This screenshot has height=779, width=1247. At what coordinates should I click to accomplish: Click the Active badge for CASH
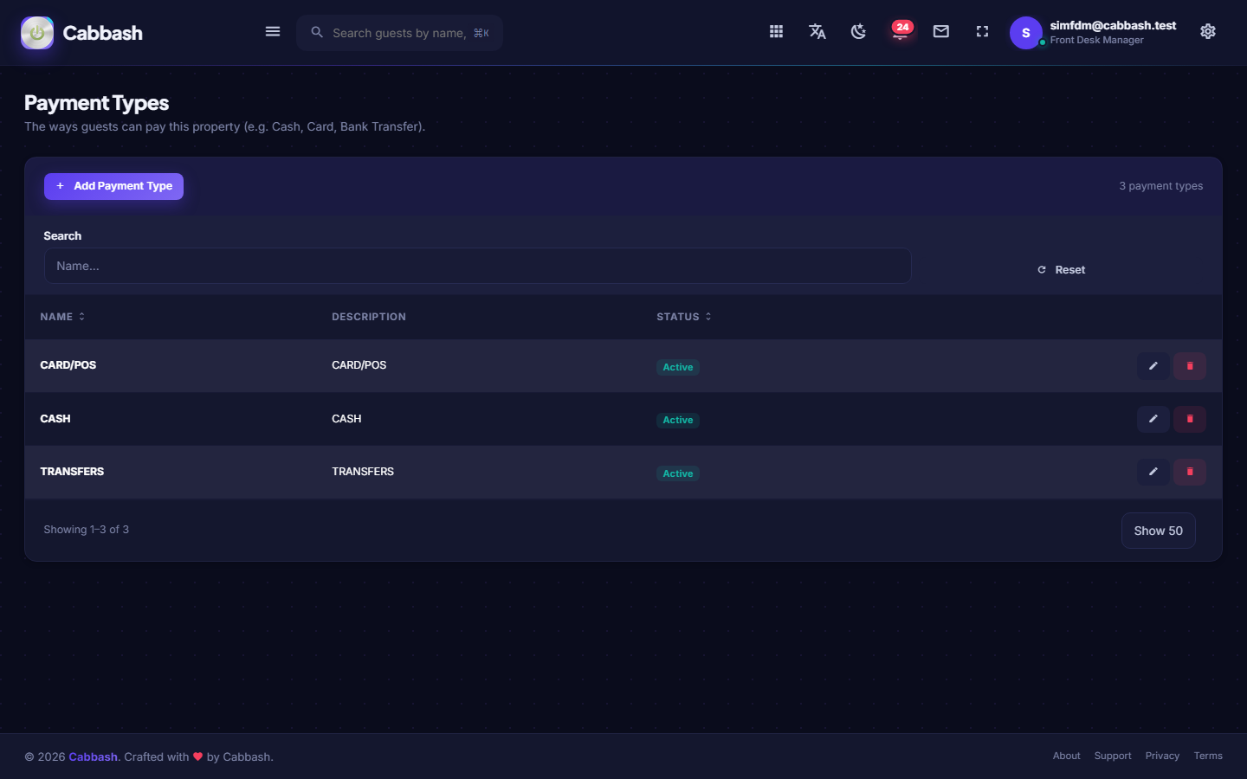[x=678, y=420]
